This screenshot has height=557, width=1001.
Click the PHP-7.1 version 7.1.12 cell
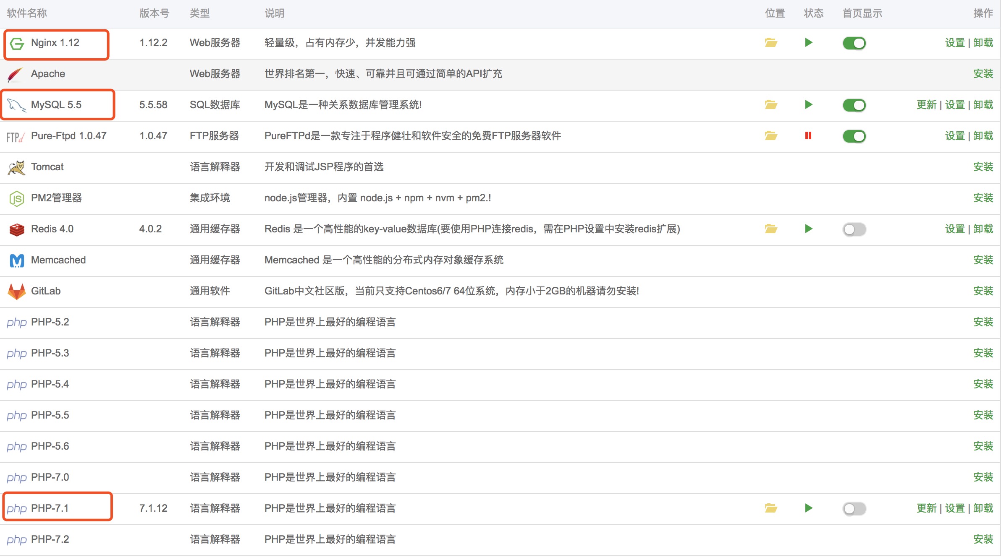[x=153, y=508]
